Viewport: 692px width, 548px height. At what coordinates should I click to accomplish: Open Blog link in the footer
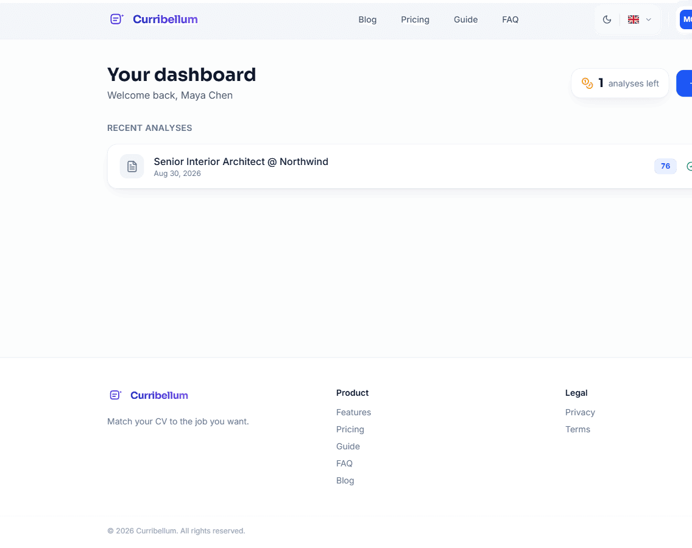coord(345,480)
